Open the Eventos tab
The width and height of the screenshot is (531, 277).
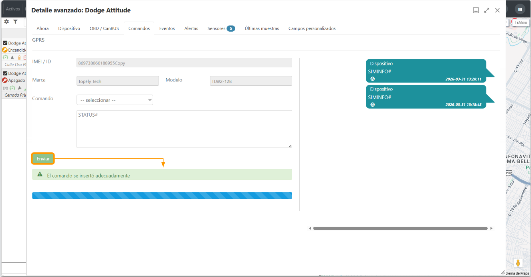(167, 28)
